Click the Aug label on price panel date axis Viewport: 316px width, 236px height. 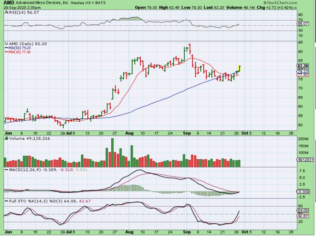click(129, 133)
